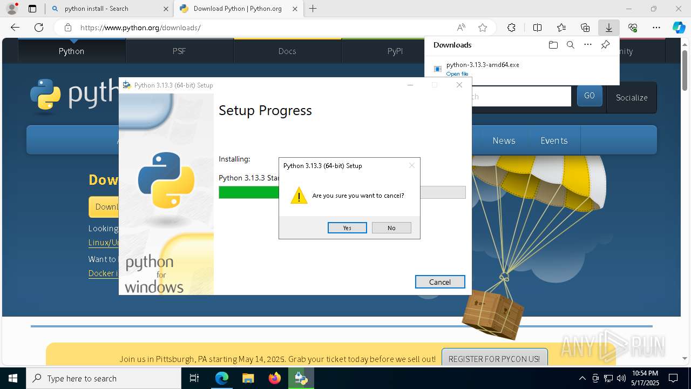Viewport: 691px width, 389px height.
Task: Click the taskbar search box
Action: pyautogui.click(x=104, y=378)
